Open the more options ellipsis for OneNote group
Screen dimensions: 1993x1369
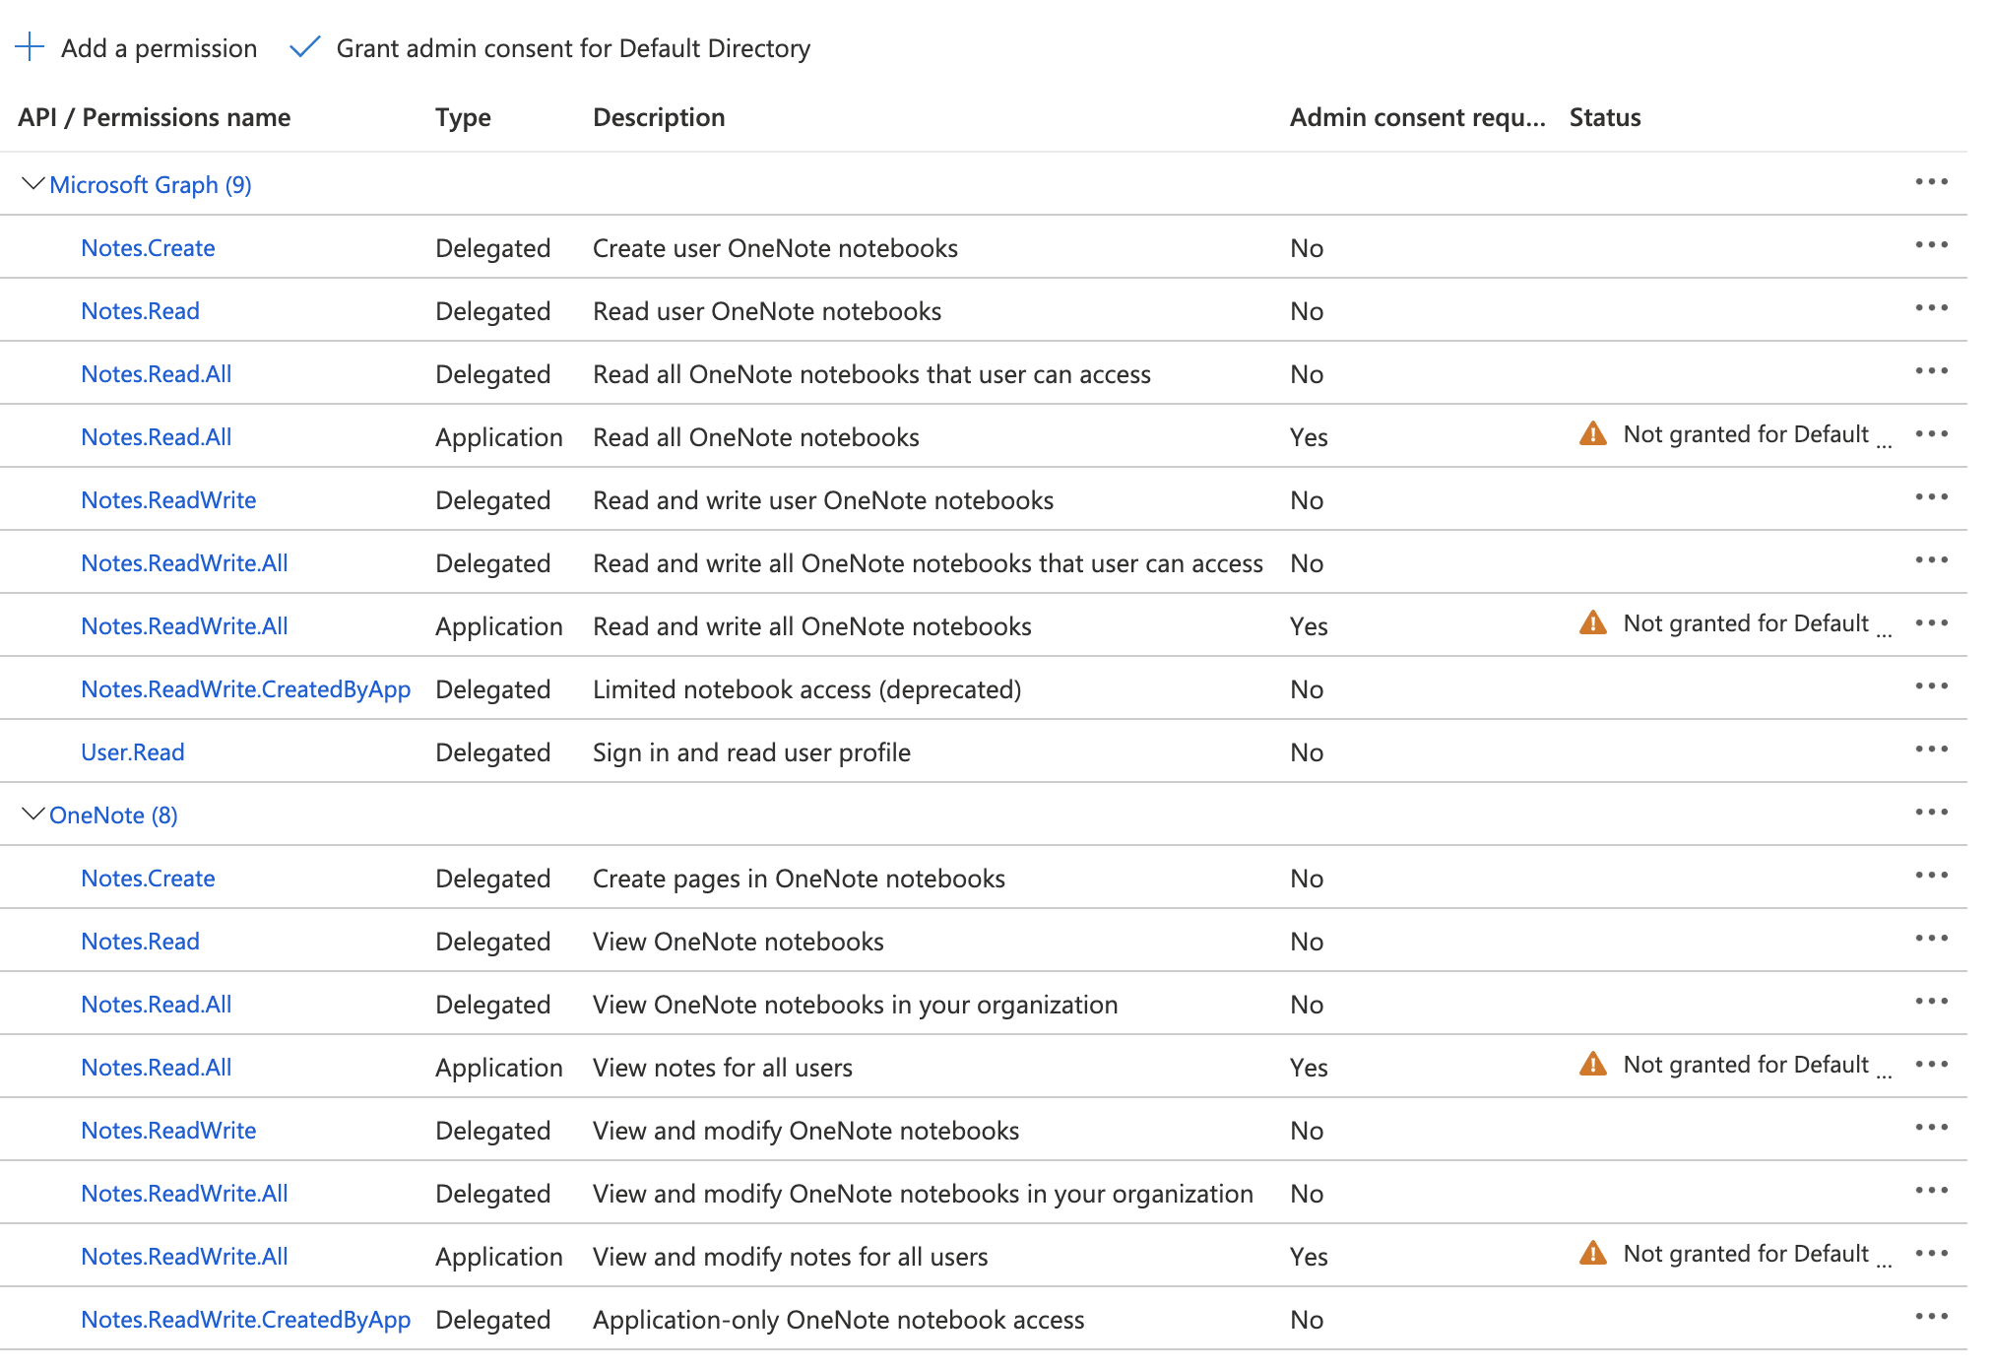pyautogui.click(x=1931, y=813)
